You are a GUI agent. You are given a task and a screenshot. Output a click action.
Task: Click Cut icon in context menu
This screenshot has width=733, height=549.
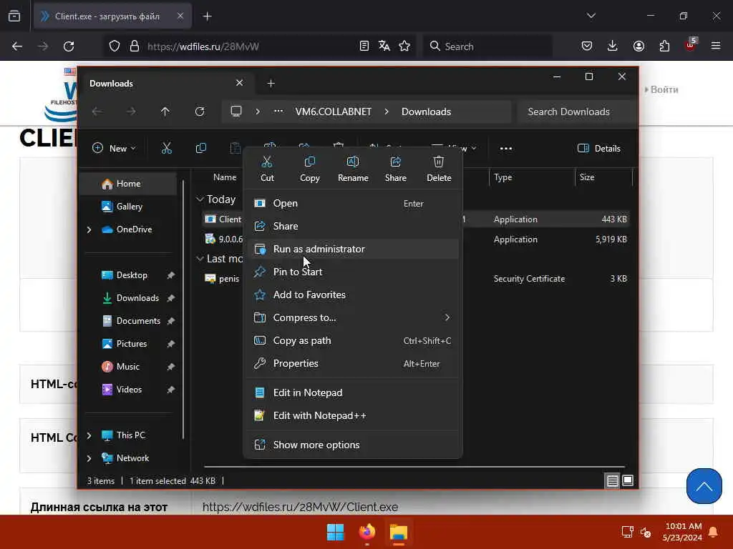[x=267, y=169]
